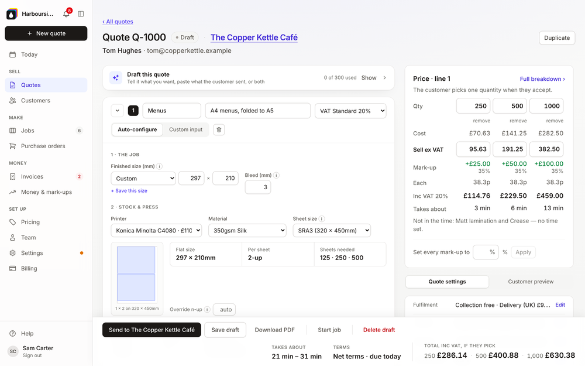Click the Money & mark-ups trend icon
Image resolution: width=585 pixels, height=366 pixels.
13,192
